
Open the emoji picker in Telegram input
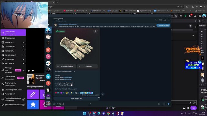pyautogui.click(x=164, y=104)
